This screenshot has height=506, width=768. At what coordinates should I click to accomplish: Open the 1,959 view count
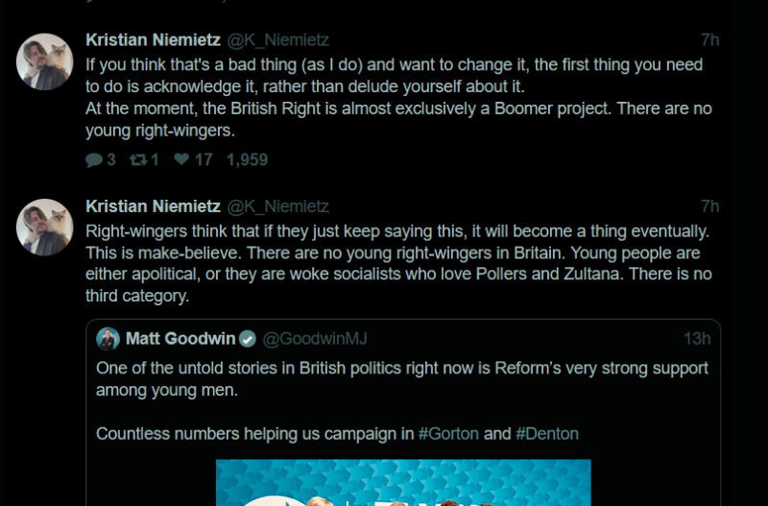(247, 160)
